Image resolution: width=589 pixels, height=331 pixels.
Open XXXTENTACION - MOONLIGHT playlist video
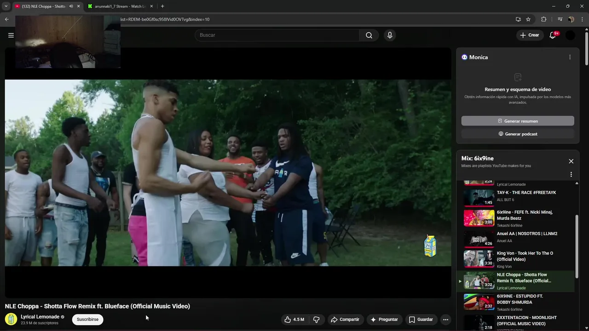515,322
